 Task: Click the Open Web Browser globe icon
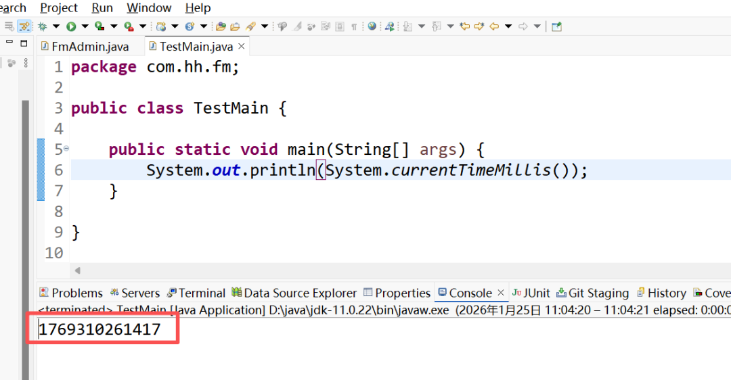coord(372,26)
